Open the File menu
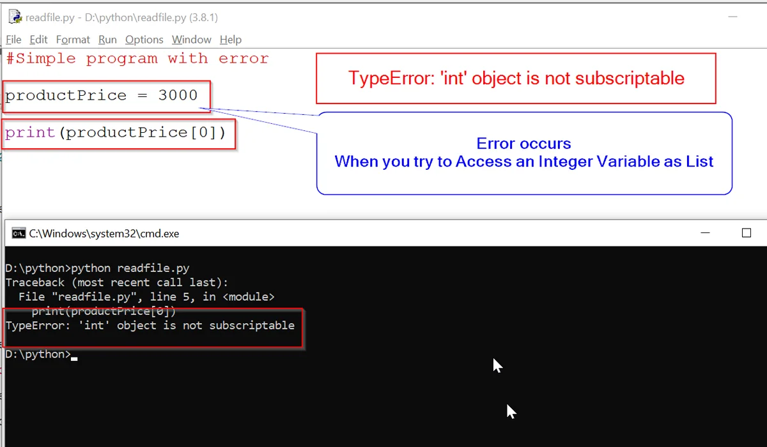This screenshot has width=767, height=447. (13, 40)
